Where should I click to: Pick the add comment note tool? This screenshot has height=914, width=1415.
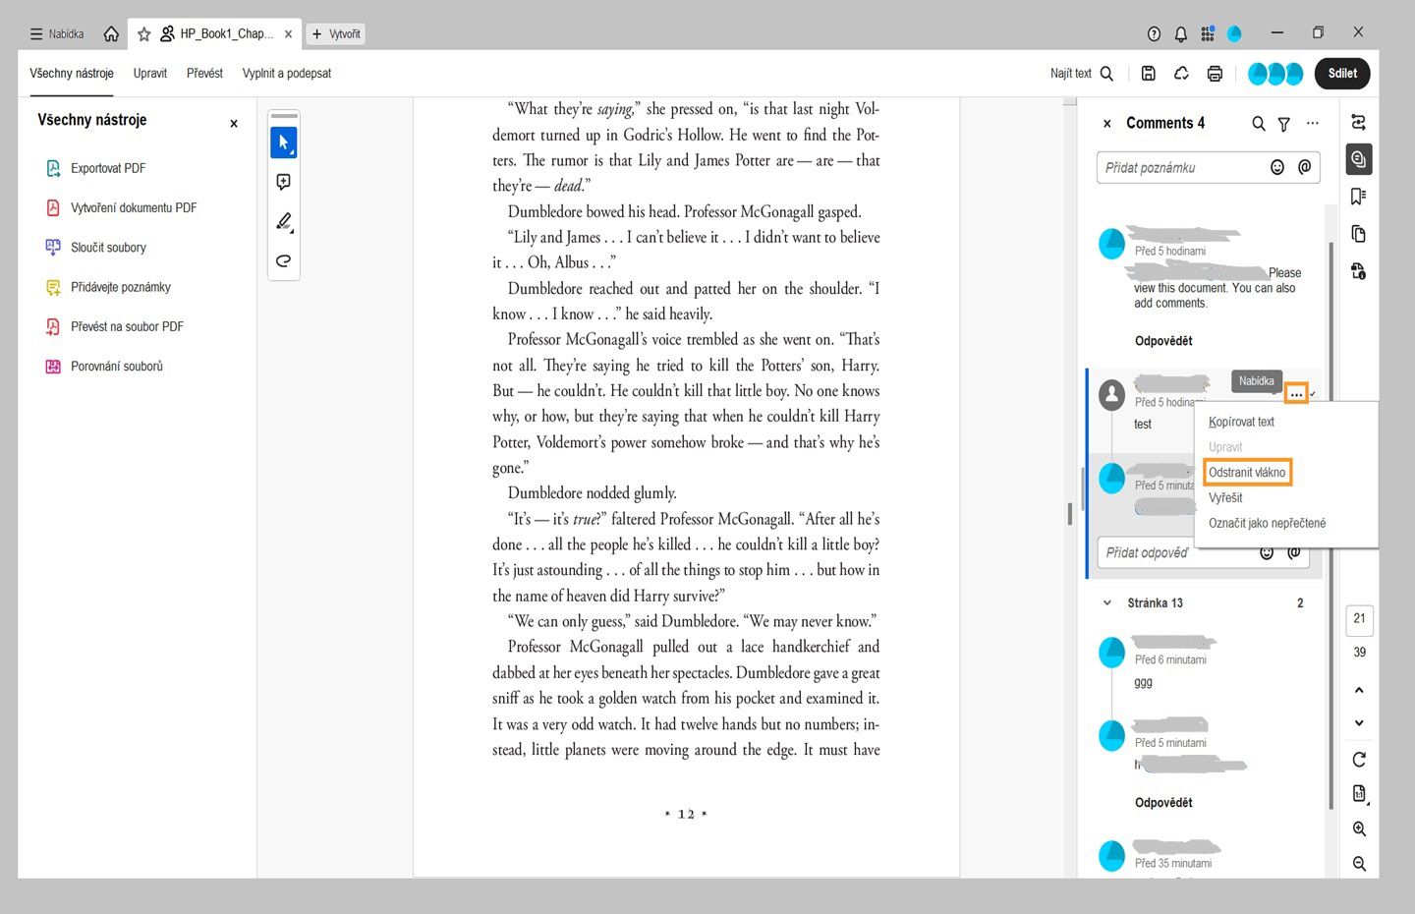pos(283,182)
